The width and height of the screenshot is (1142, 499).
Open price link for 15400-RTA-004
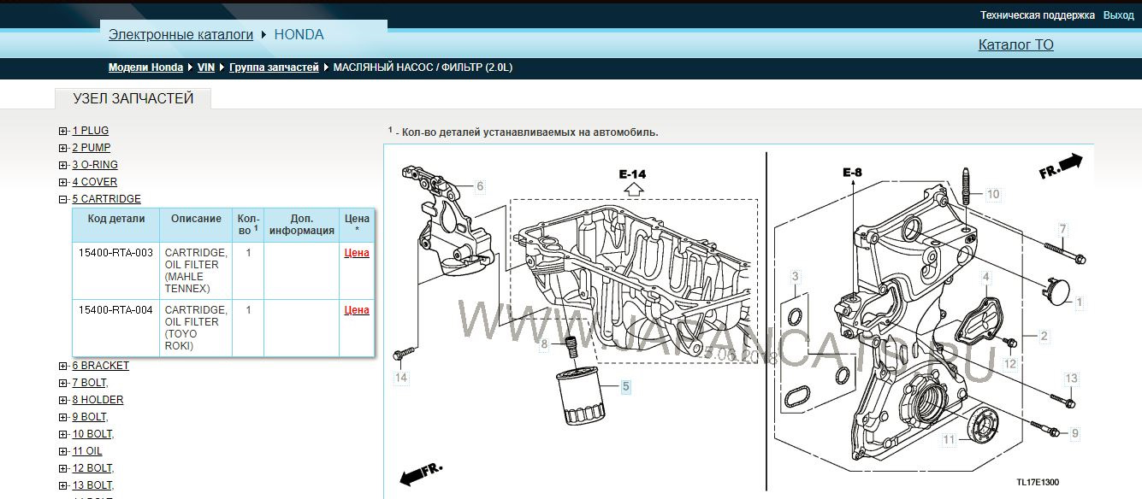tap(356, 310)
